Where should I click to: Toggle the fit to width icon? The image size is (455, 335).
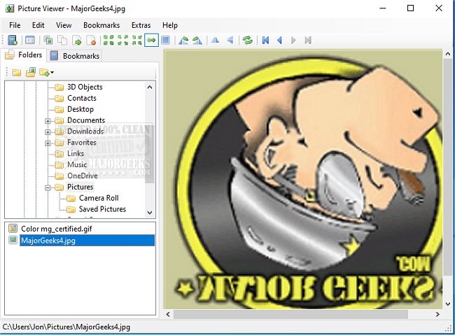[x=151, y=40]
